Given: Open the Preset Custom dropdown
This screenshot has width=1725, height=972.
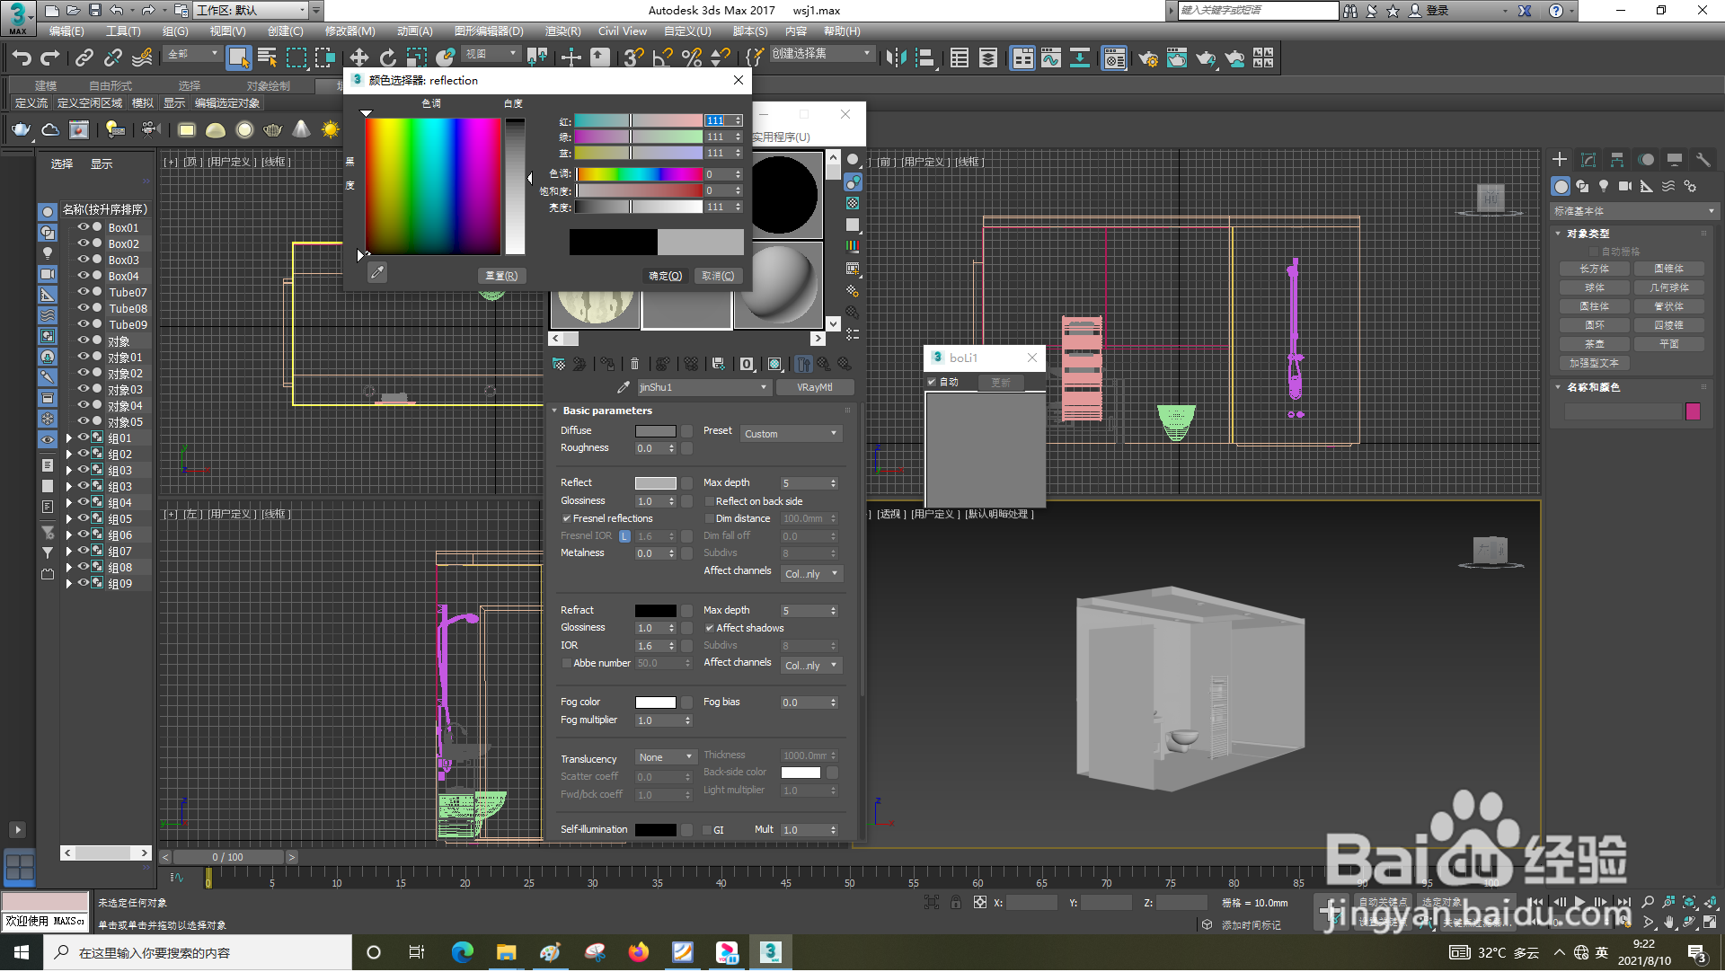Looking at the screenshot, I should pos(791,434).
